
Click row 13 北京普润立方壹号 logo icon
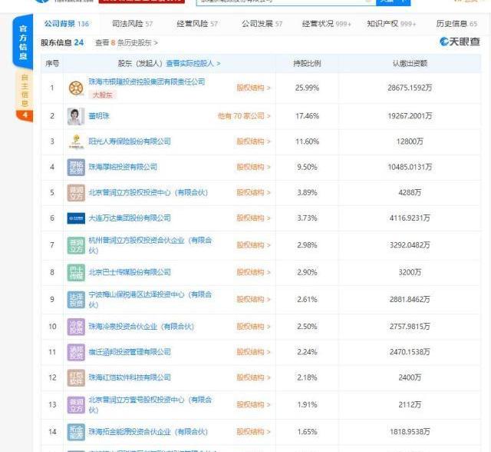(76, 404)
